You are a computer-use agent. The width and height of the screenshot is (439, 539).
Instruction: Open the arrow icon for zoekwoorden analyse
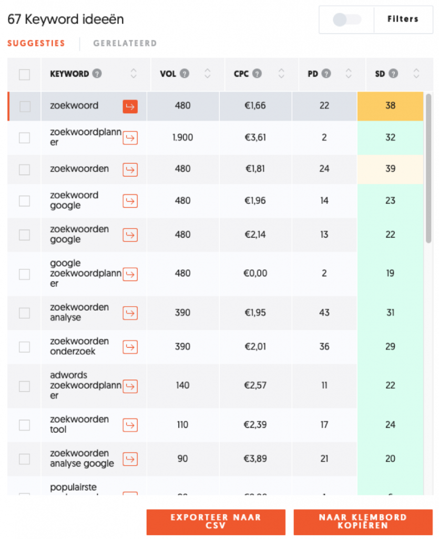(x=130, y=313)
